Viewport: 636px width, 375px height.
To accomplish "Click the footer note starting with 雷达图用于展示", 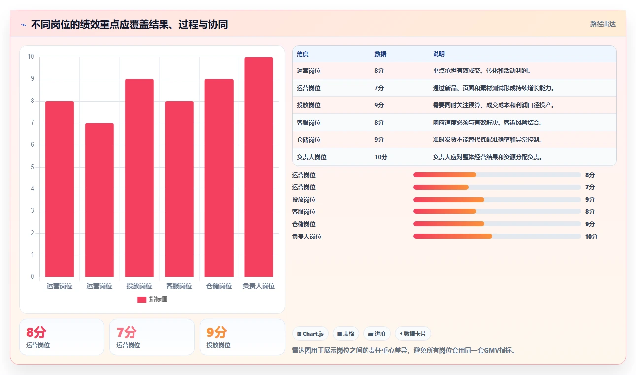I will [x=403, y=351].
